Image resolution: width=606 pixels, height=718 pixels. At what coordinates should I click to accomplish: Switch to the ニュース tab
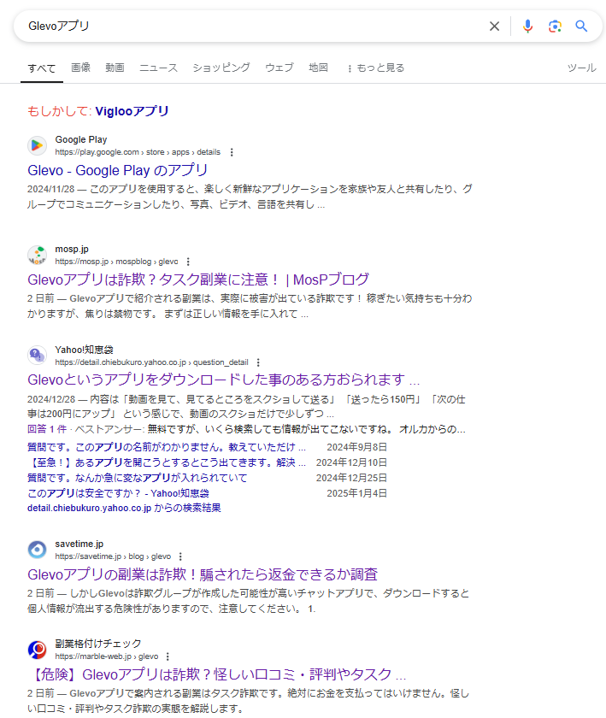(158, 68)
